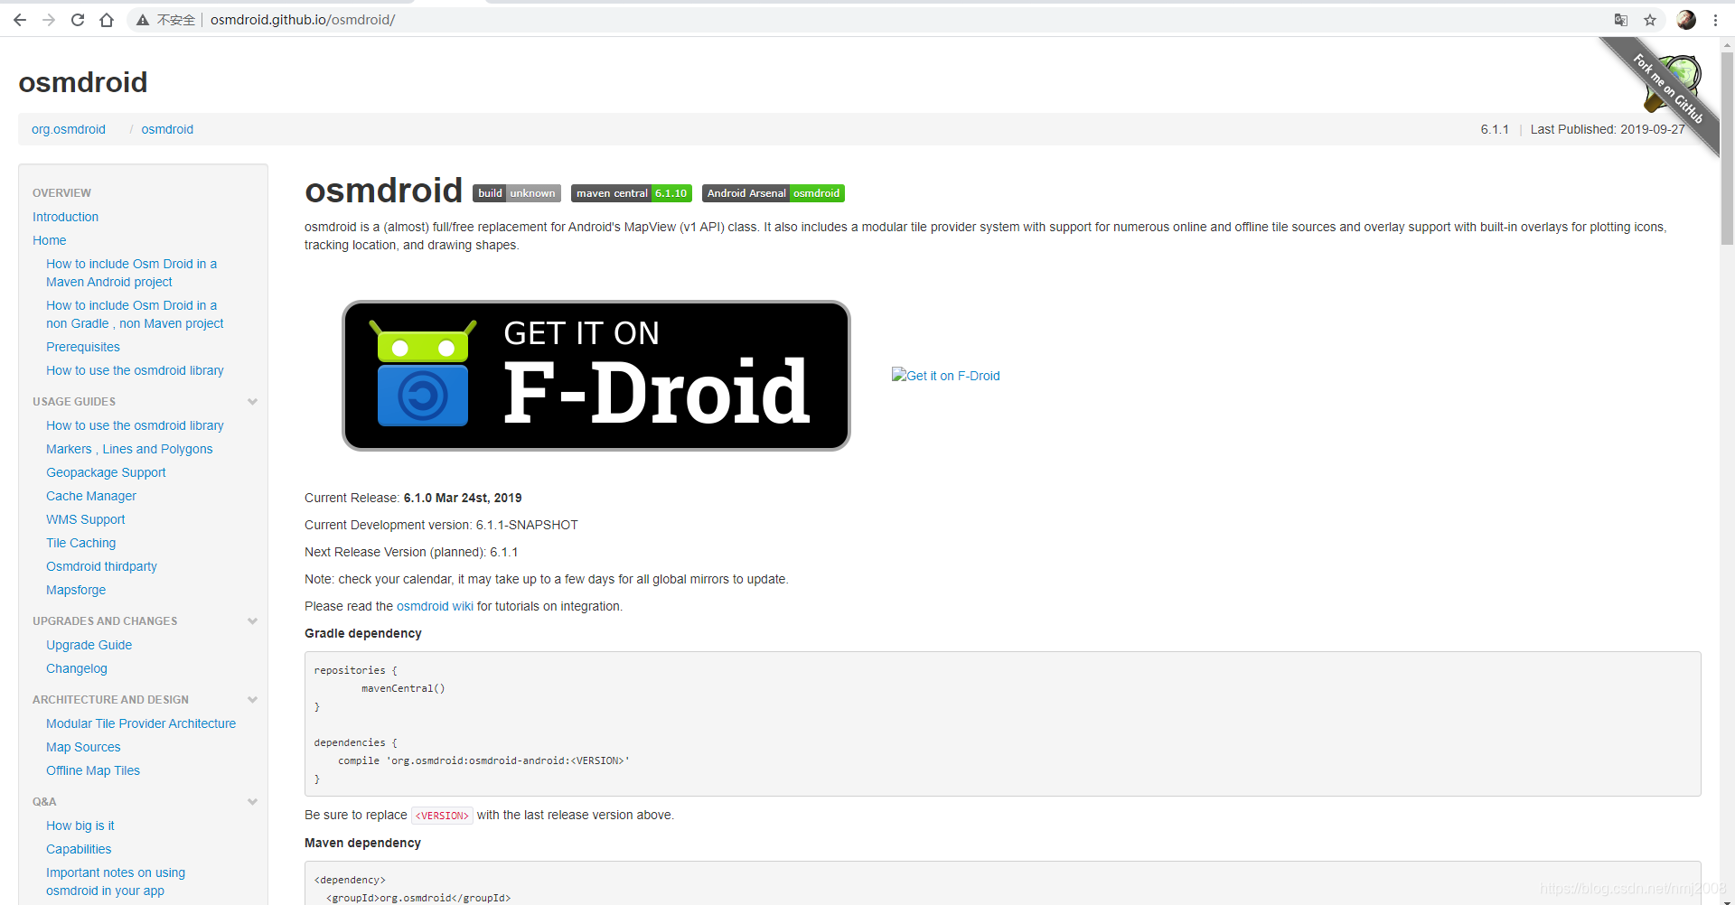The height and width of the screenshot is (905, 1735).
Task: Collapse the Q&A section chevron
Action: click(252, 802)
